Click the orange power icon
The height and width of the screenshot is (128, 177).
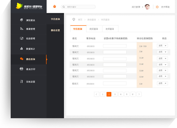[x=157, y=7]
